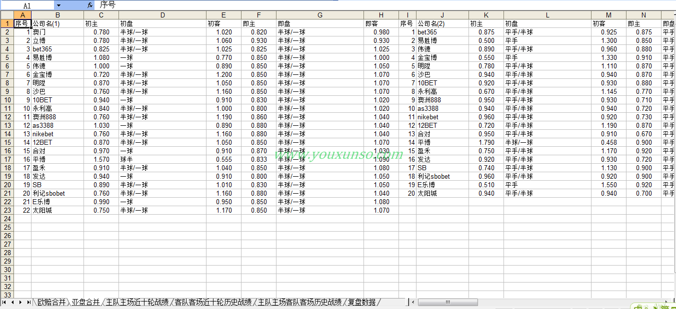Jump to last sheet with navigation arrow
676x309 pixels.
tap(28, 303)
